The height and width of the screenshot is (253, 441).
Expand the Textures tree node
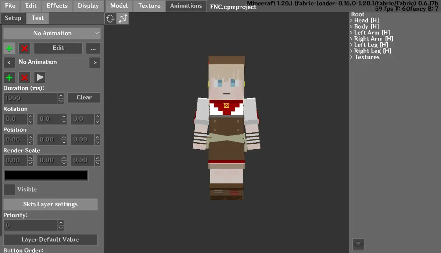click(365, 57)
